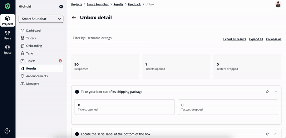
Task: Click Take your box out of its shipping package title
Action: (112, 92)
